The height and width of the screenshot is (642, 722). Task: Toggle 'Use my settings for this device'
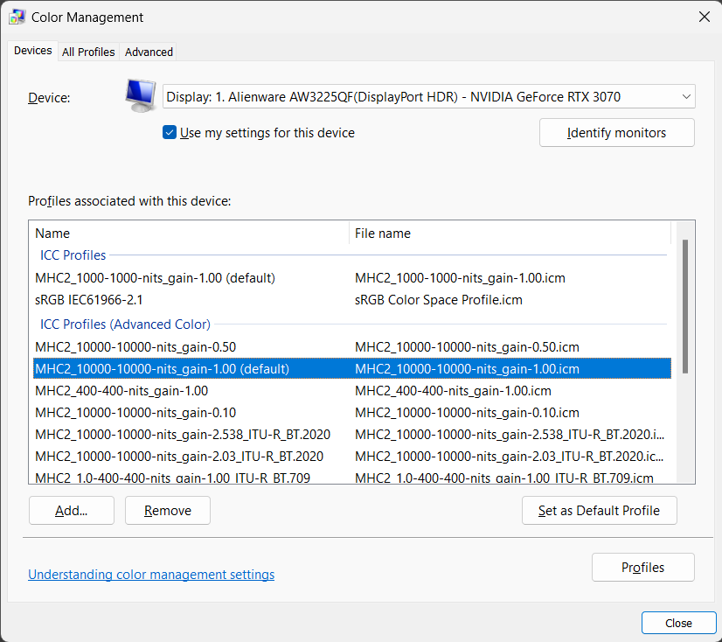[170, 133]
